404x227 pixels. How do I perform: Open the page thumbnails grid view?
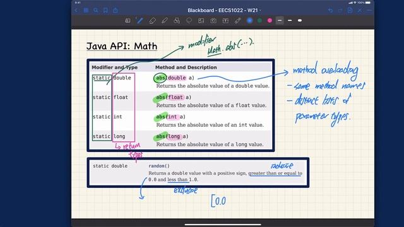[x=86, y=10]
